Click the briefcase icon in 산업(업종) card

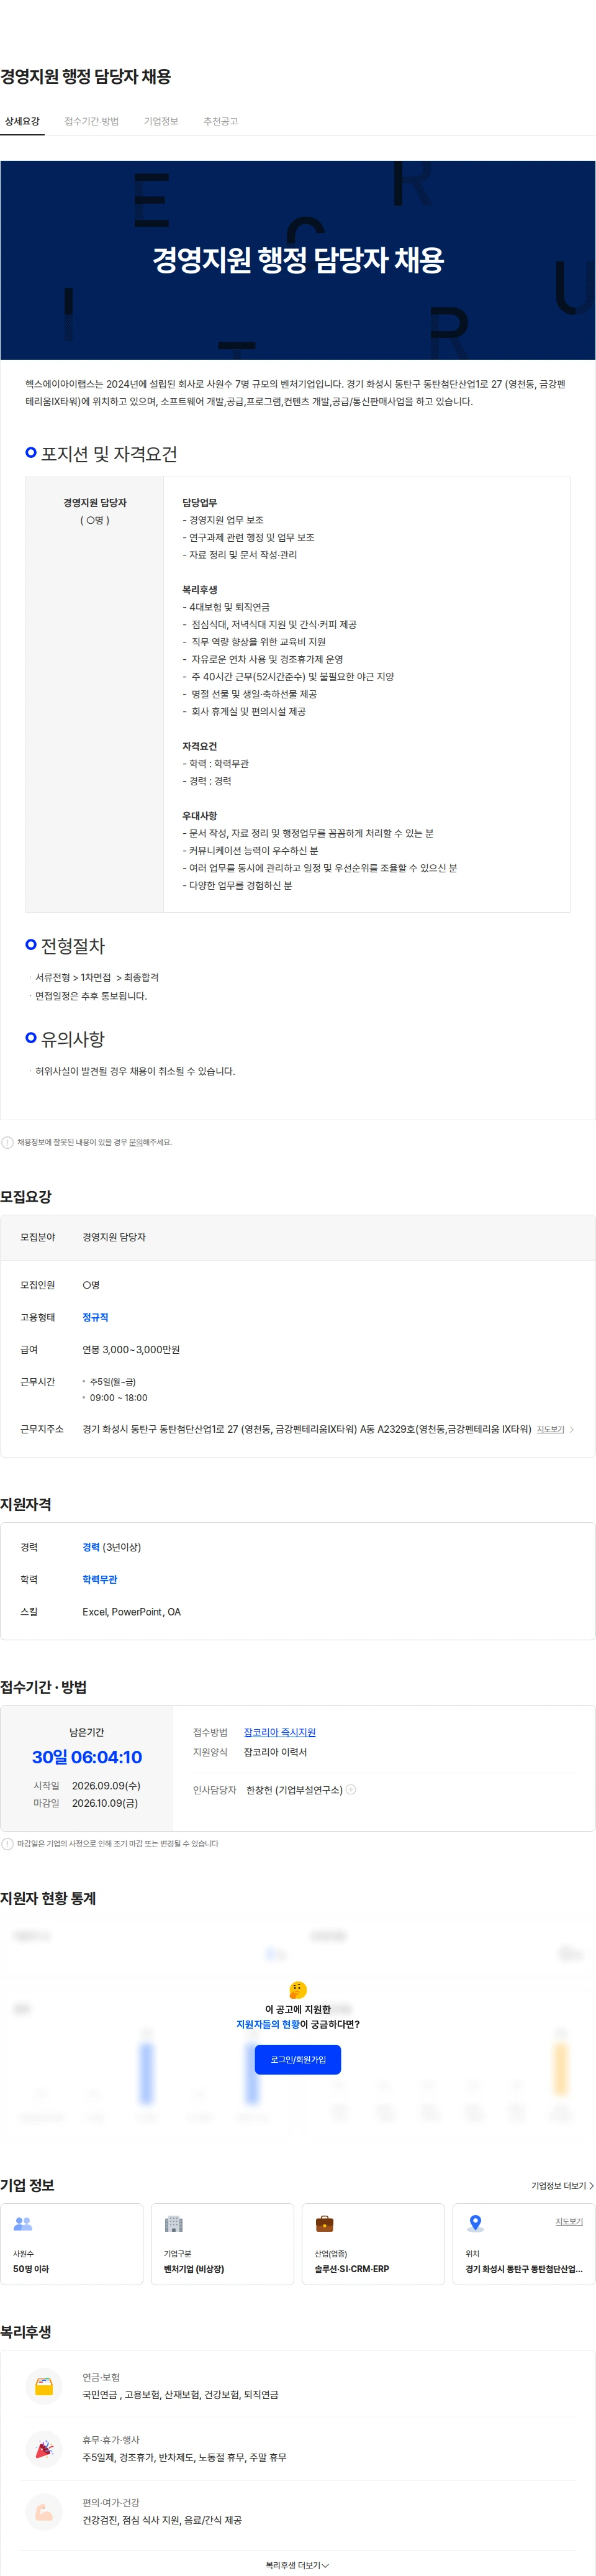pyautogui.click(x=324, y=2224)
